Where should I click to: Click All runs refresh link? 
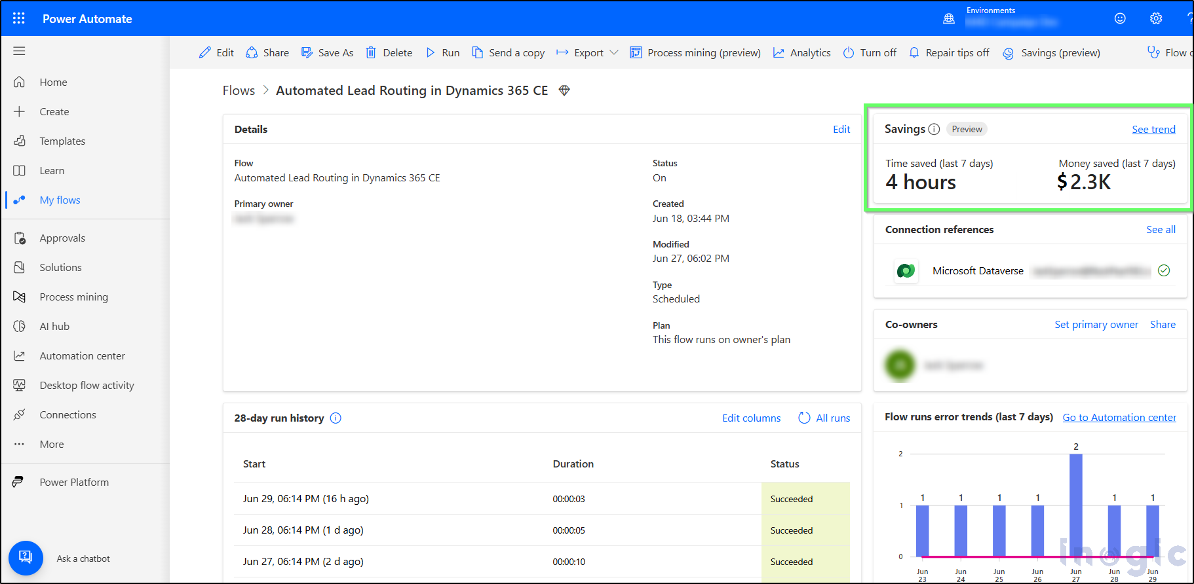pyautogui.click(x=824, y=418)
